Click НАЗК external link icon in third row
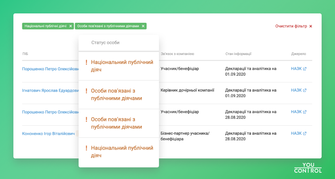 coord(305,112)
